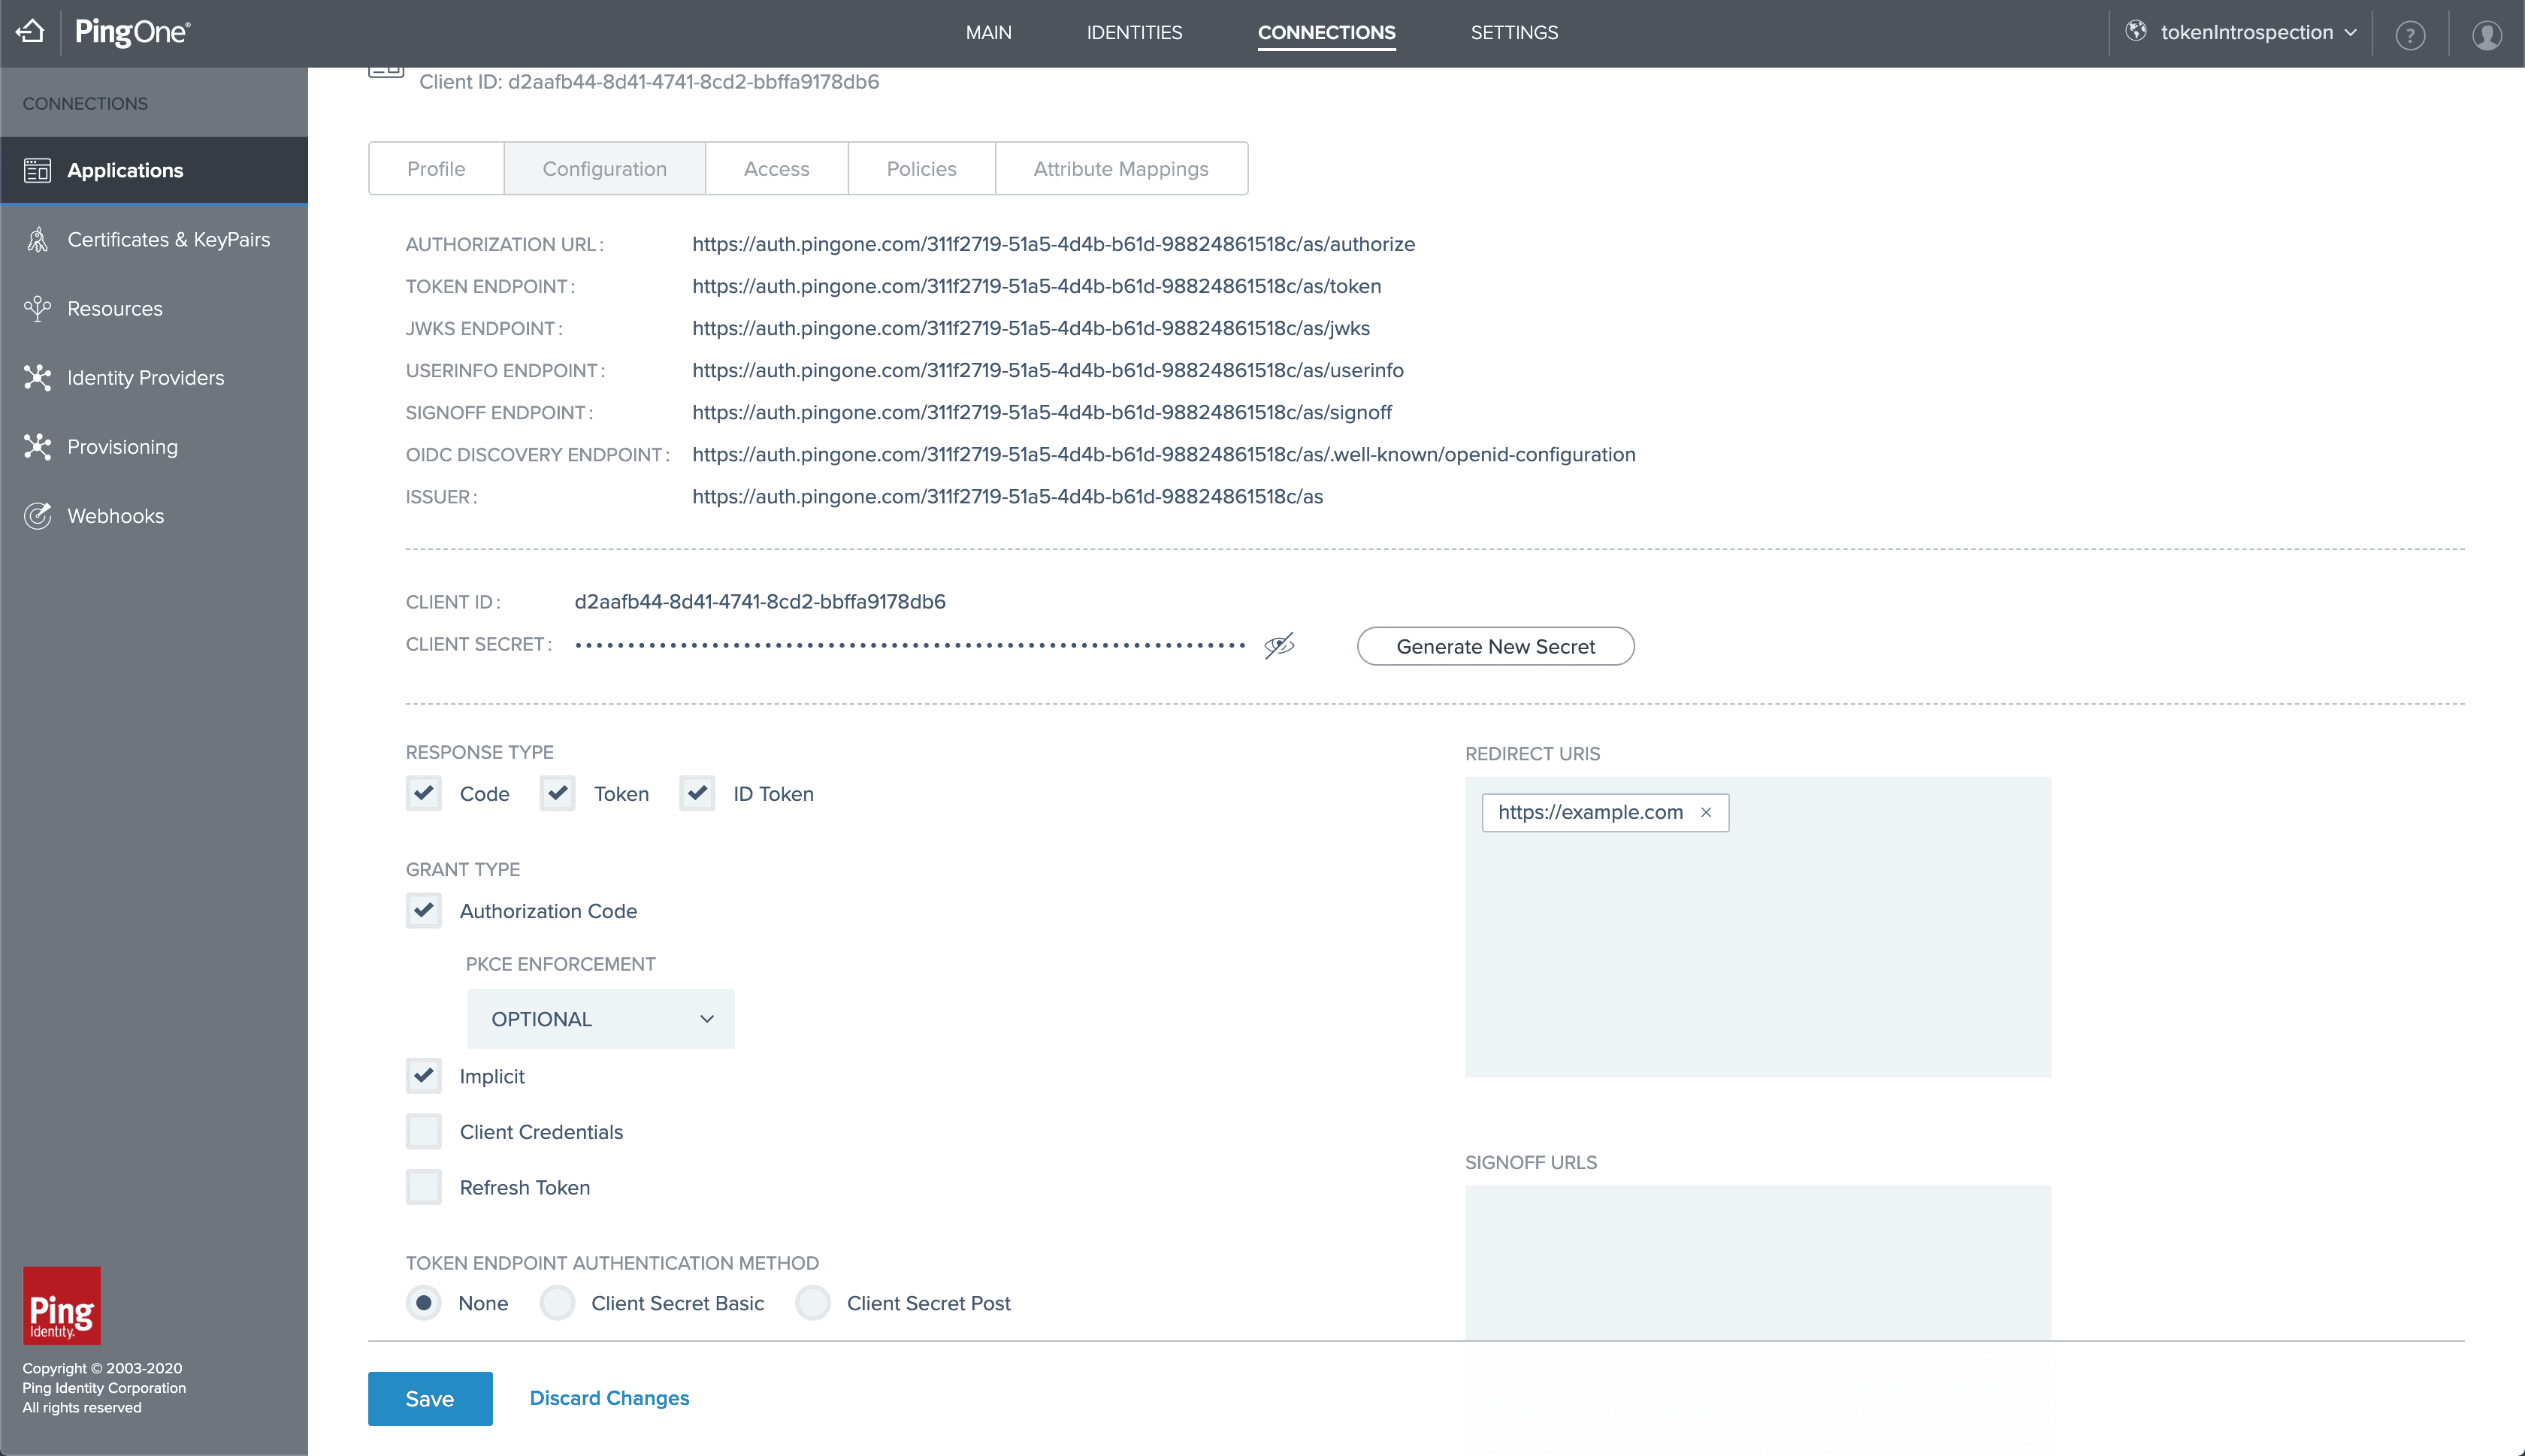Switch to the Policies tab
2525x1456 pixels.
pos(922,169)
